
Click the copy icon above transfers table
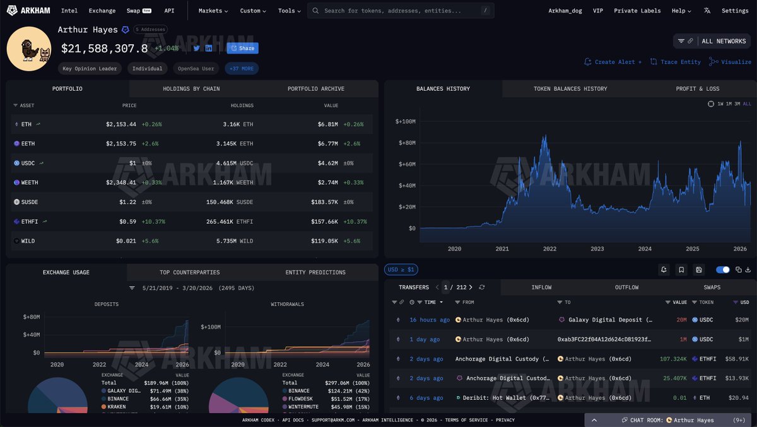pyautogui.click(x=738, y=270)
